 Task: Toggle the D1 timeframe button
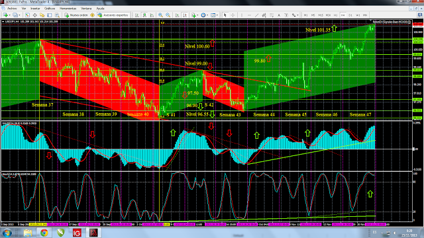(350, 15)
